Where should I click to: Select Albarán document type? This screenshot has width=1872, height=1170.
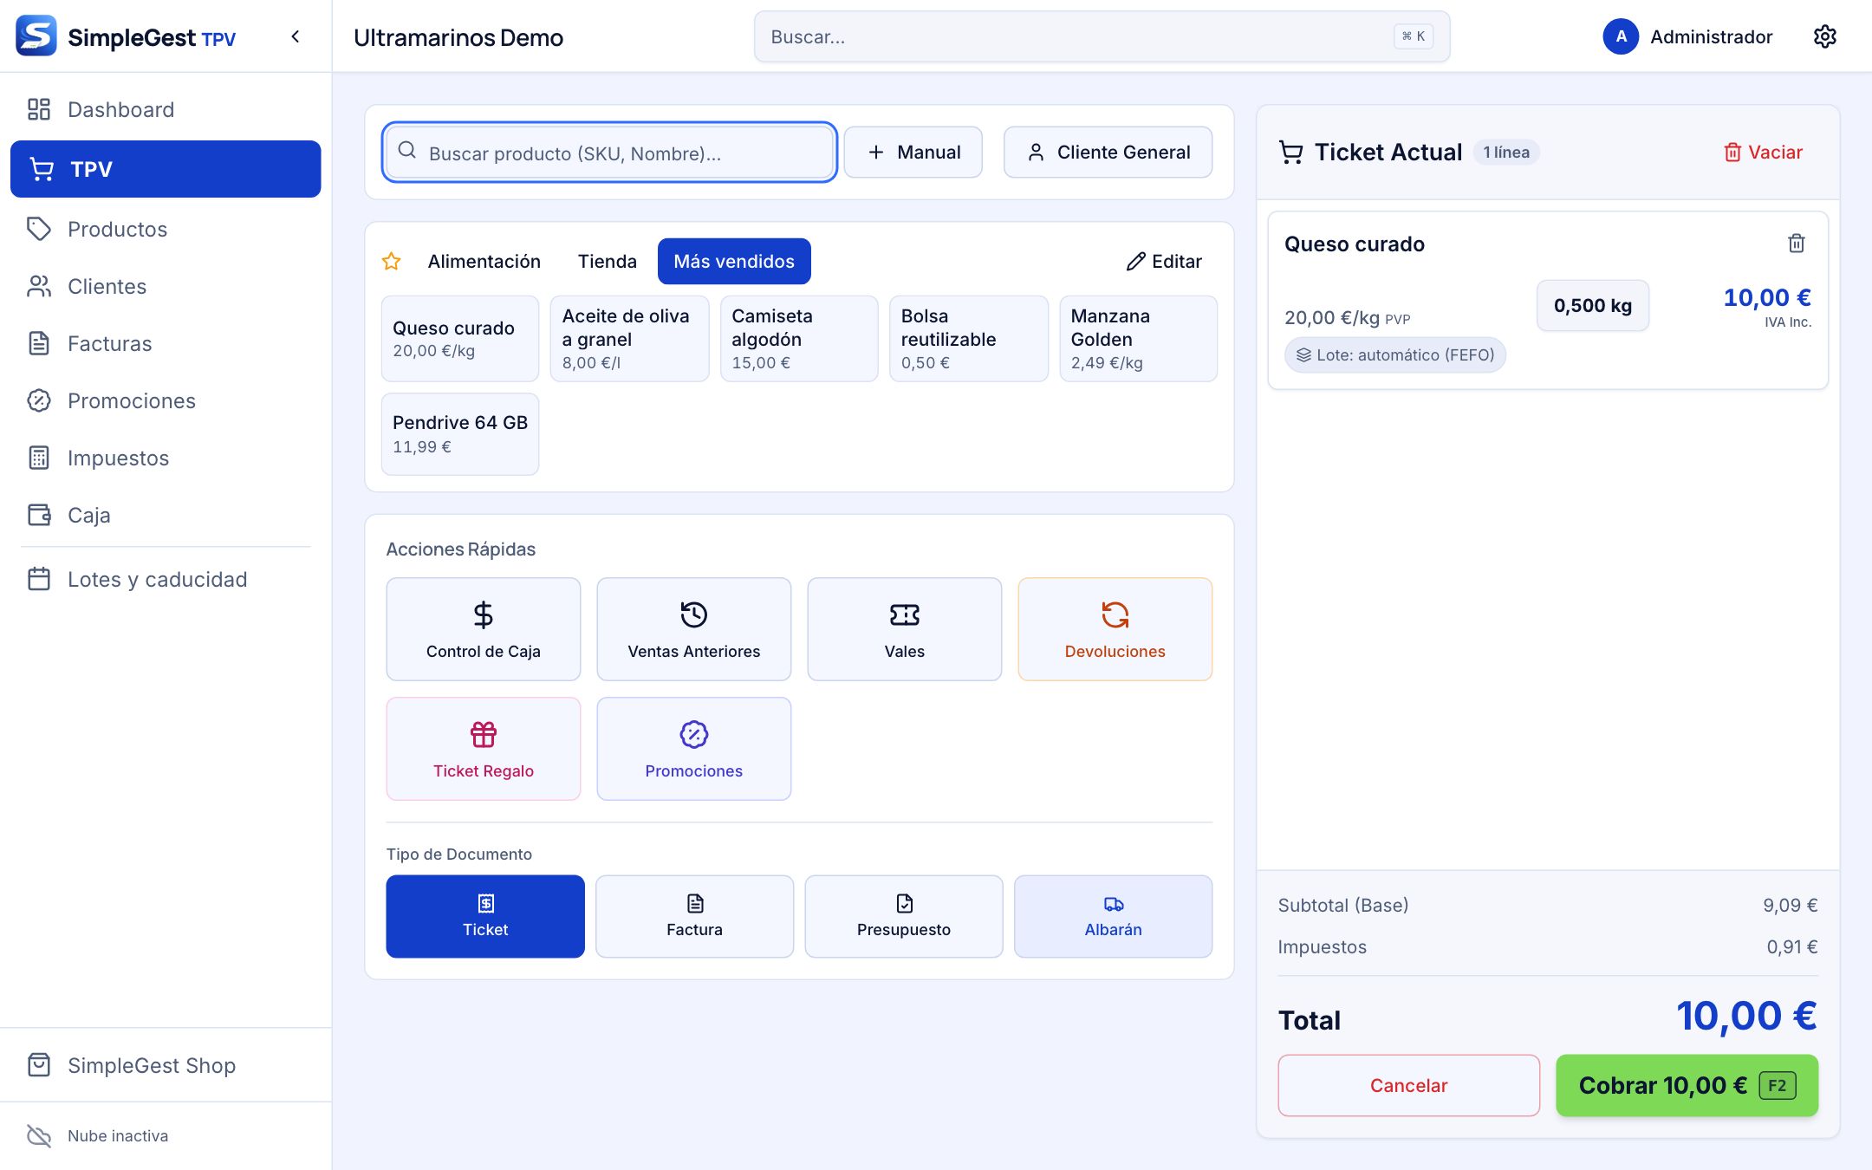pyautogui.click(x=1113, y=916)
